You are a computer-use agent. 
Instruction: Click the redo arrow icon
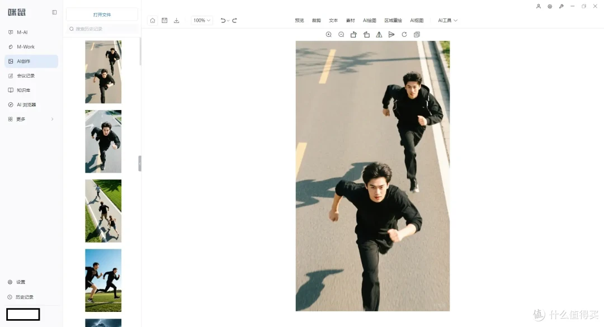click(234, 21)
